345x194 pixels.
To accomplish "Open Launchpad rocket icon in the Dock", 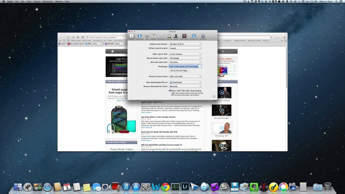I will click(27, 187).
